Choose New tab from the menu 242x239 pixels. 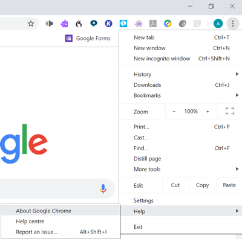point(181,37)
